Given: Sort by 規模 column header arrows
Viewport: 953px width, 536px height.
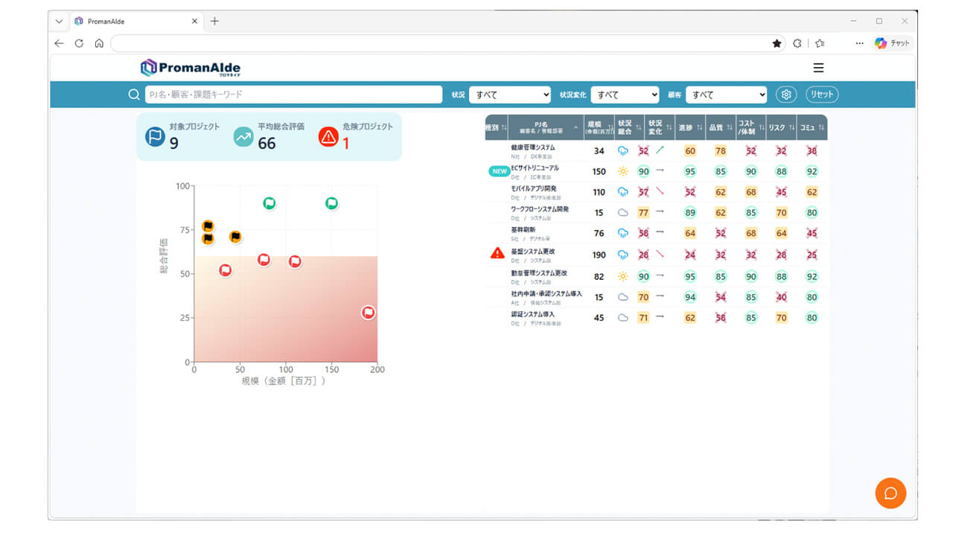Looking at the screenshot, I should point(610,127).
